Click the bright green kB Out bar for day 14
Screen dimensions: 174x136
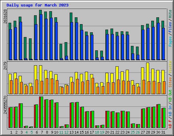tap(77, 115)
